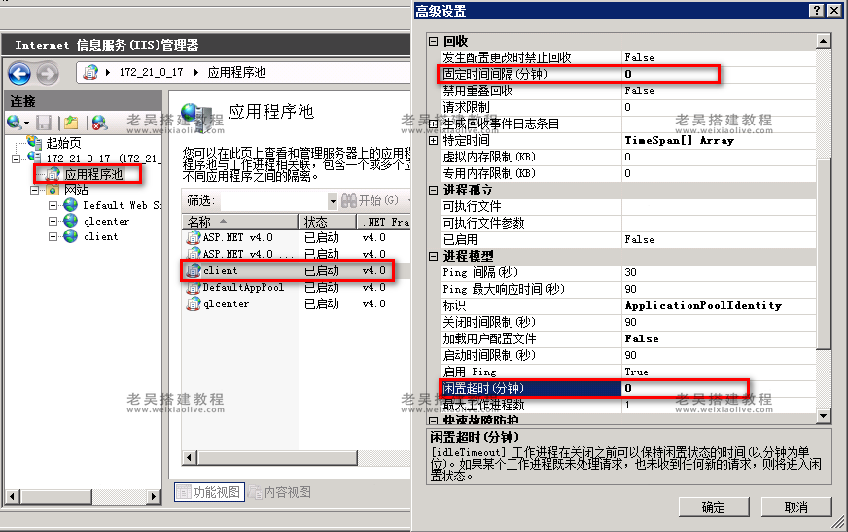848x532 pixels.
Task: Expand the client site node
Action: pos(53,236)
